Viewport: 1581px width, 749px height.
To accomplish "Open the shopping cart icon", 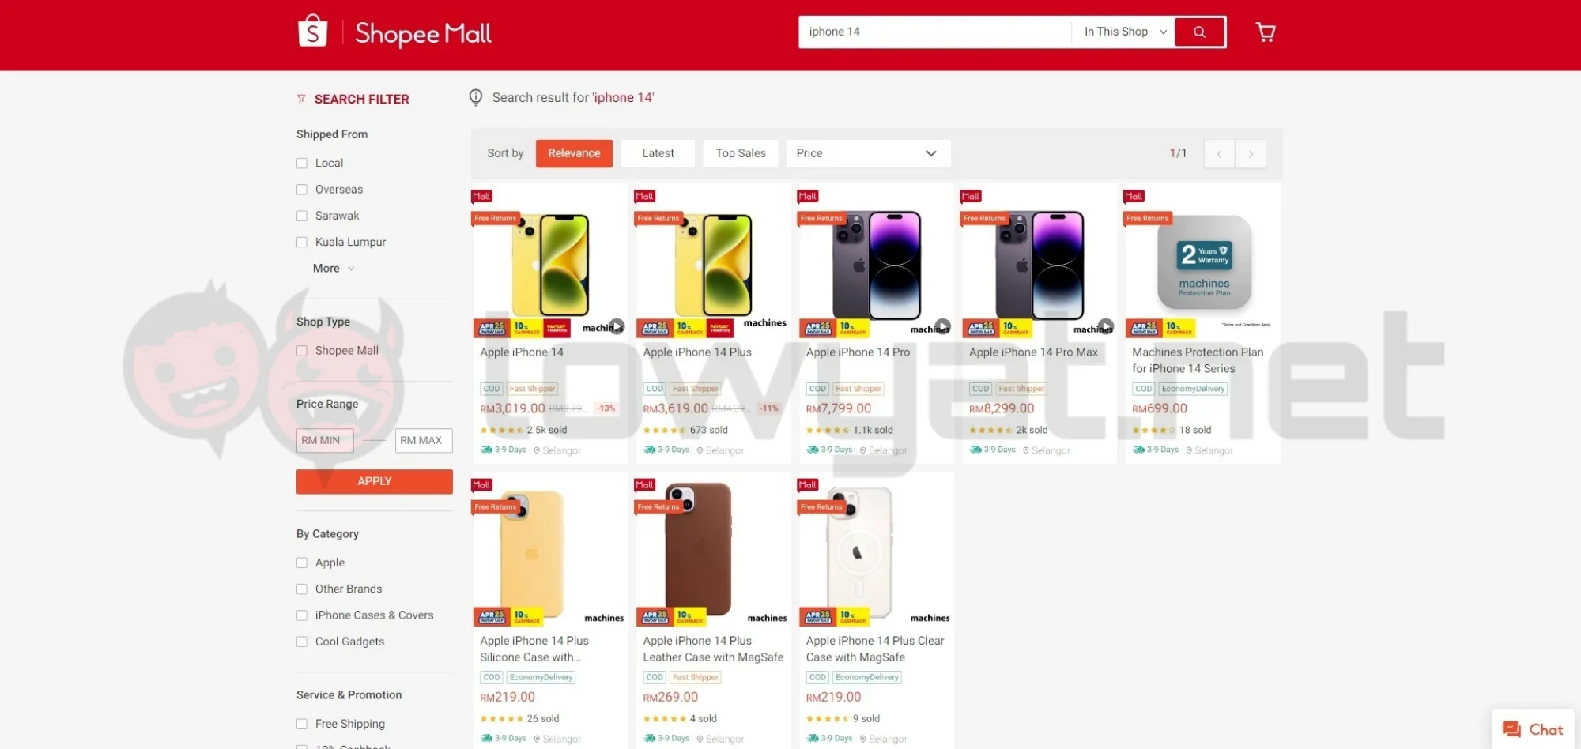I will (x=1266, y=32).
